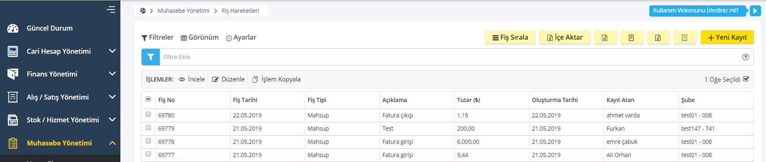Check the row for Fiş No 69779
The width and height of the screenshot is (766, 162).
[x=149, y=128]
